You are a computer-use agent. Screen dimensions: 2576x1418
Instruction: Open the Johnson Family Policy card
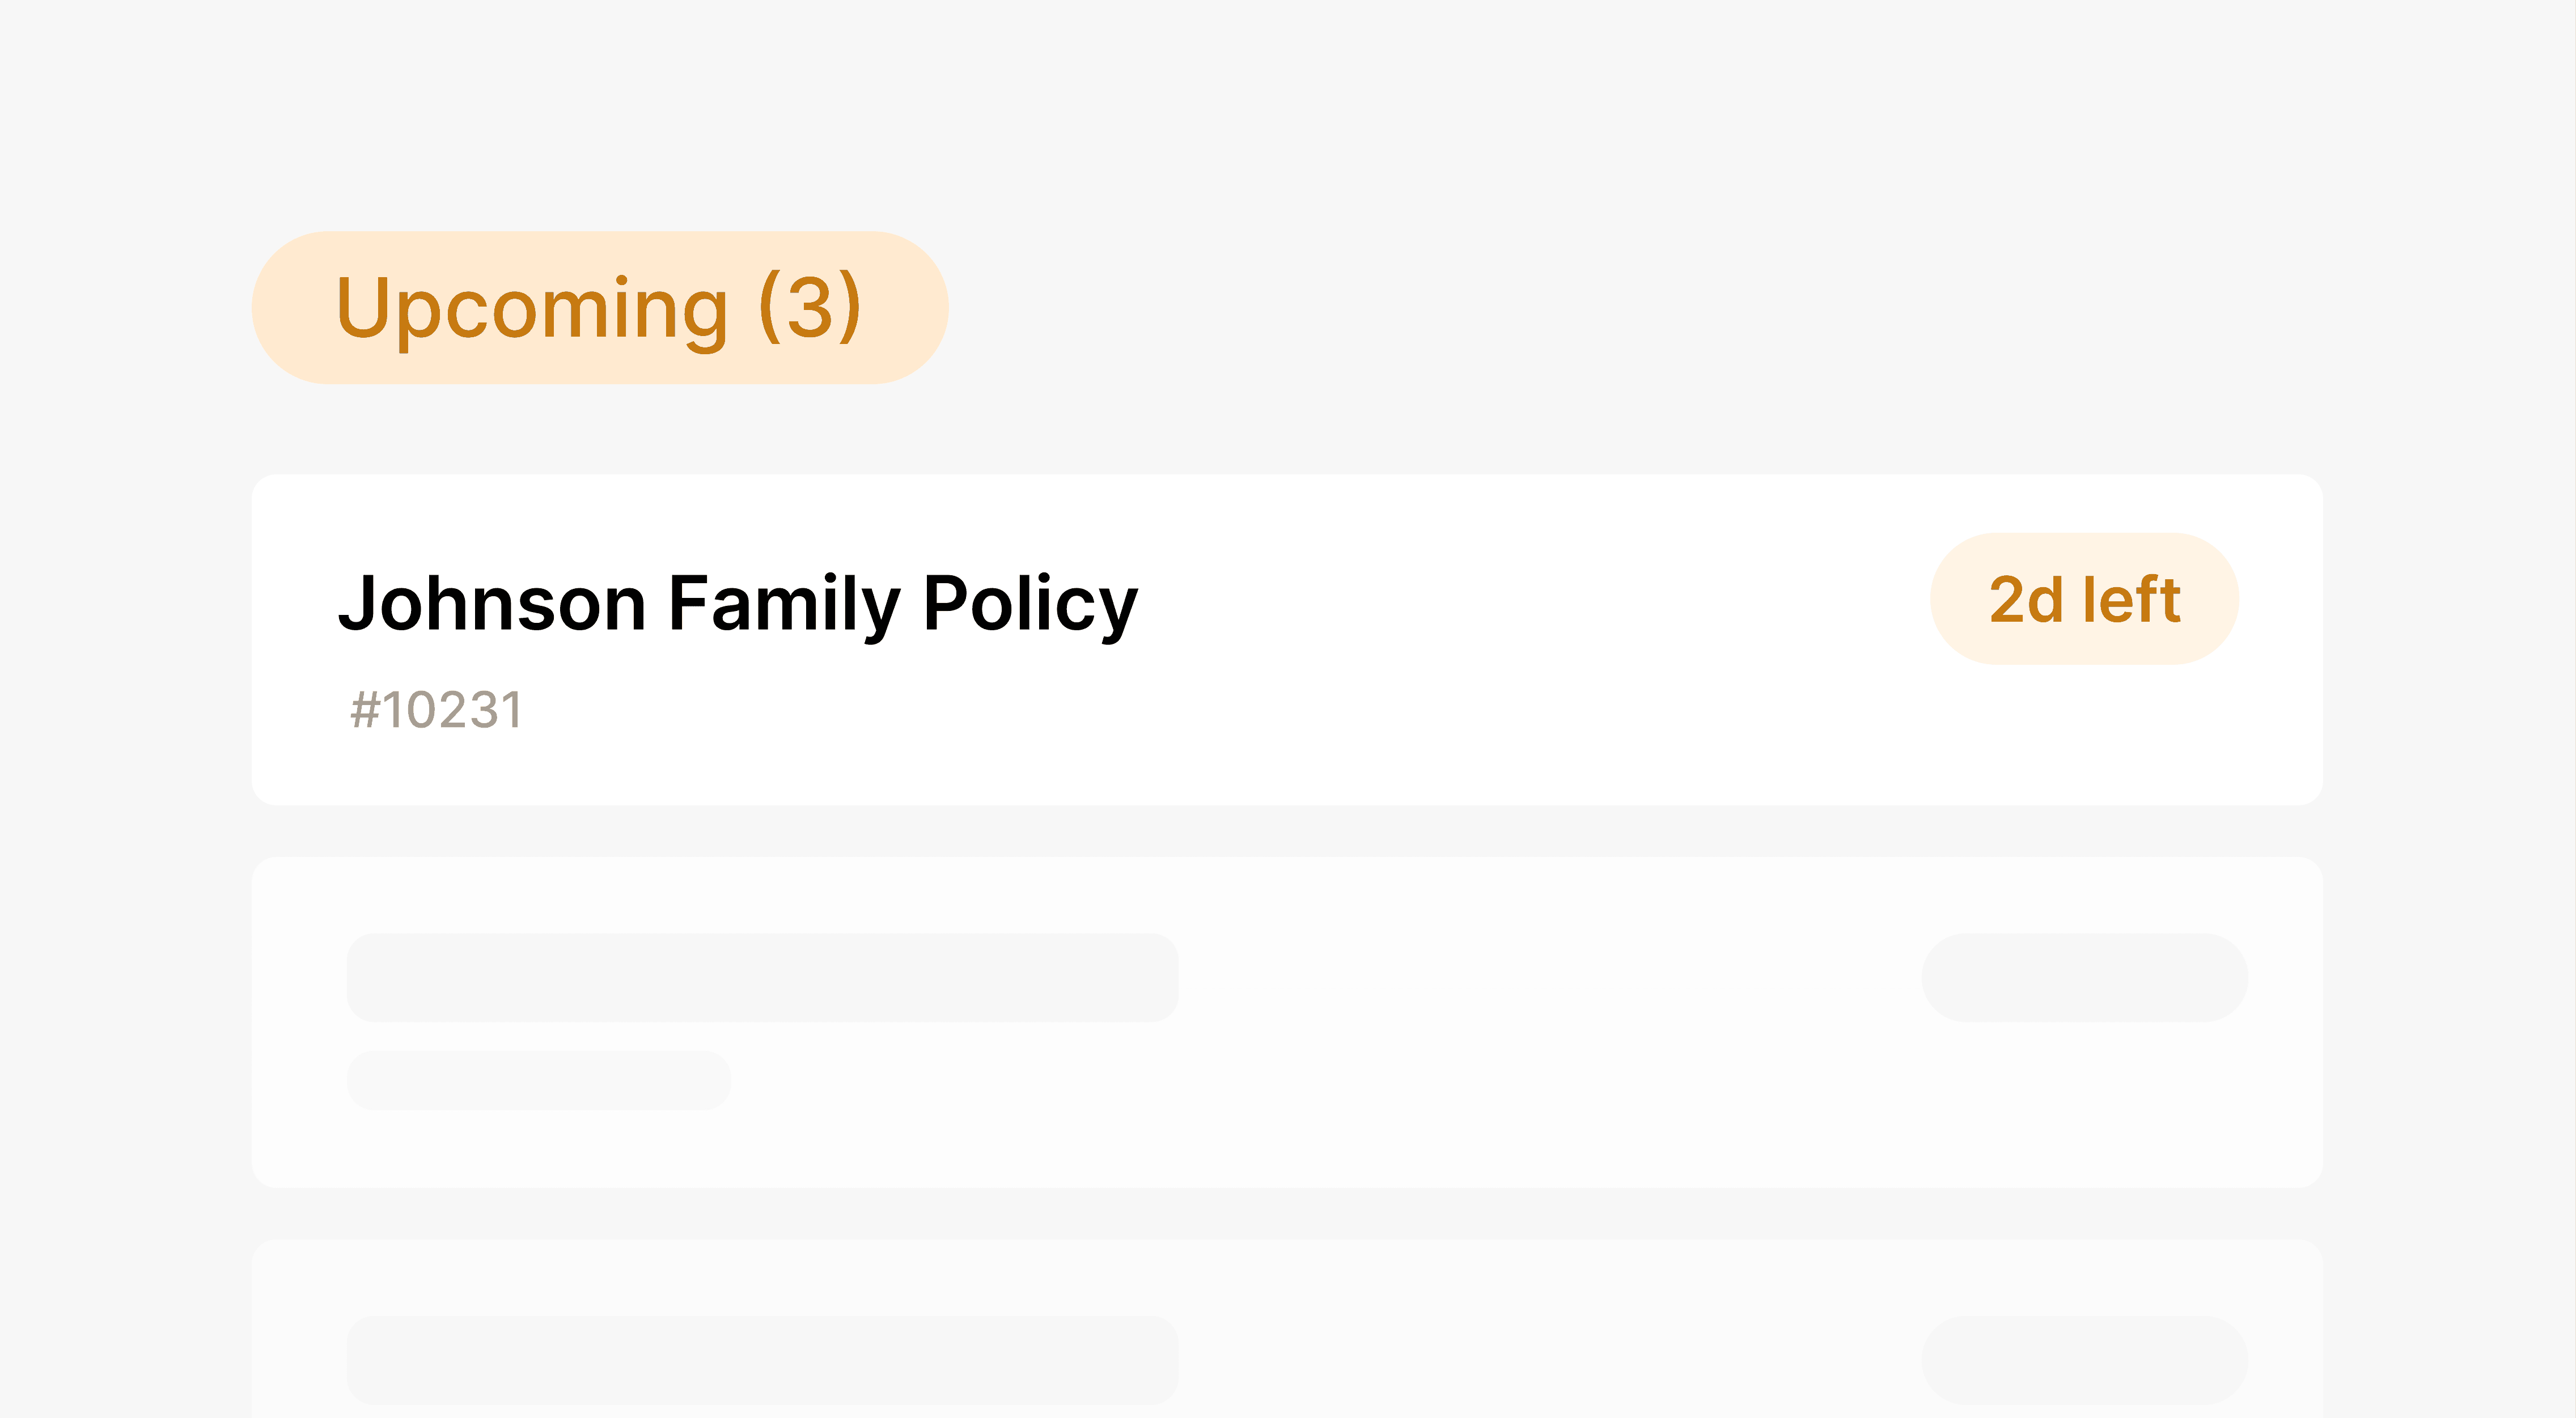pyautogui.click(x=1287, y=640)
